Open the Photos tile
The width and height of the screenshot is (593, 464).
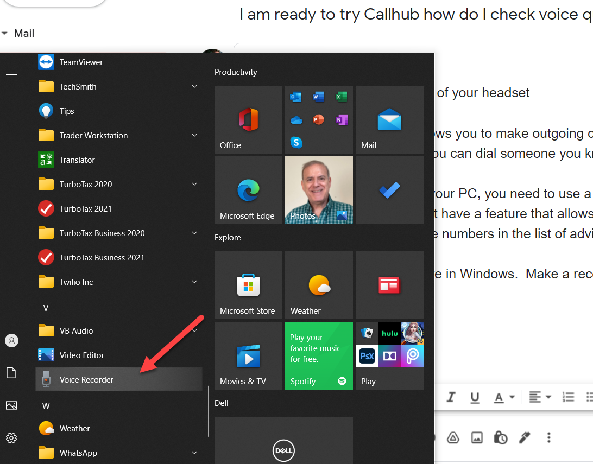coord(319,190)
